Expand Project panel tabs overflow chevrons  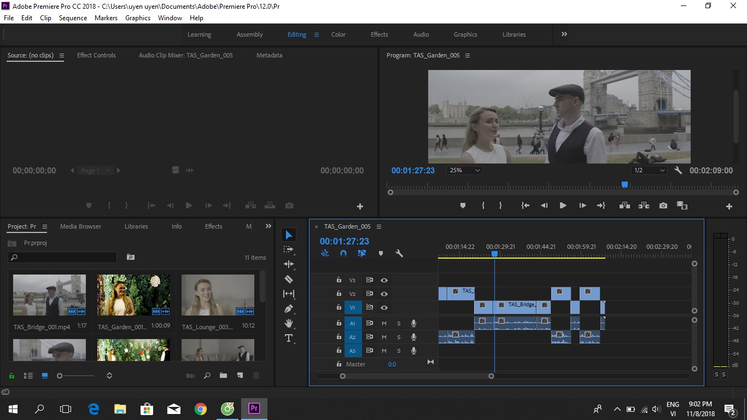pyautogui.click(x=268, y=226)
